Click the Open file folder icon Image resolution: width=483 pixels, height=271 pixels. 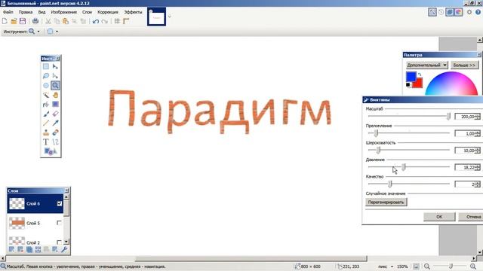14,21
